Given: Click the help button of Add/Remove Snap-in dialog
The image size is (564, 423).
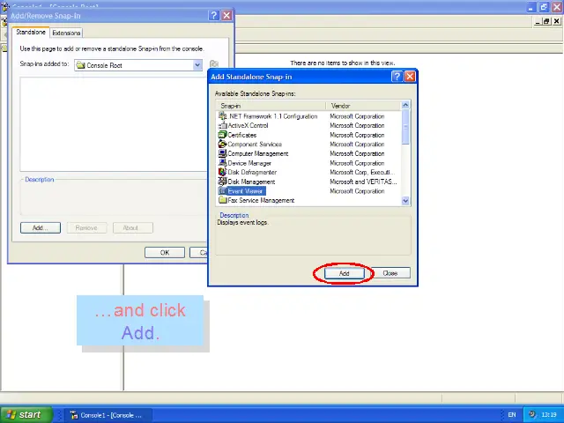Looking at the screenshot, I should point(213,16).
